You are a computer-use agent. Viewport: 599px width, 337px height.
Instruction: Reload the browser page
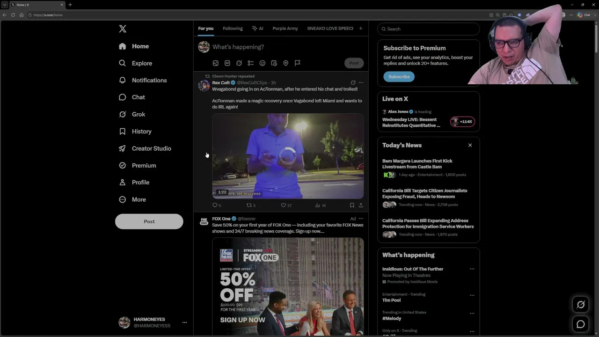pyautogui.click(x=13, y=15)
